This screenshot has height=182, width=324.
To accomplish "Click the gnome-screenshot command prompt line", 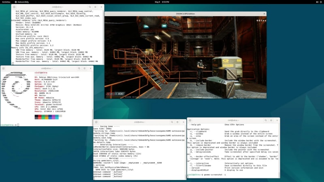I will (x=215, y=174).
